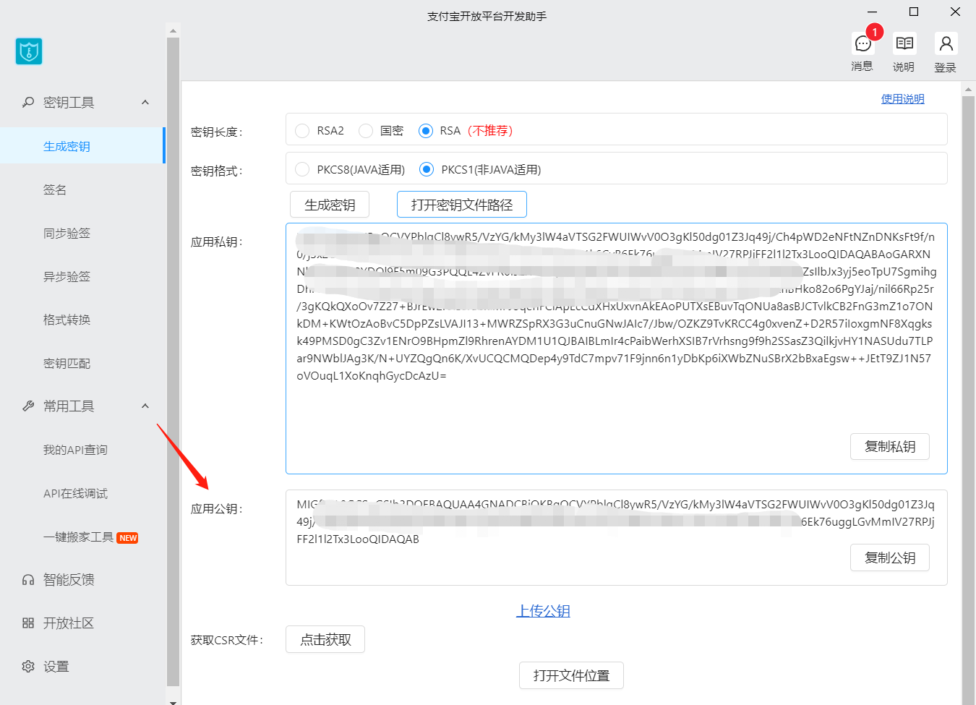Click the NEW badge beside 一键搬家工具
976x705 pixels.
[x=128, y=537]
